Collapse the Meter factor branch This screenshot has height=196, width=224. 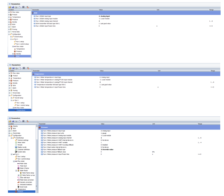pos(16,170)
